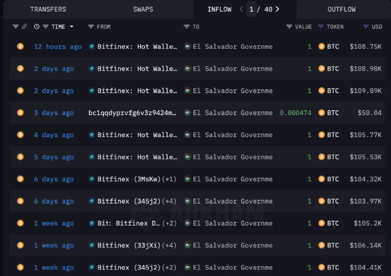This screenshot has height=276, width=391.
Task: Click El Salvador emblem icon in $103.97K row
Action: pyautogui.click(x=187, y=200)
